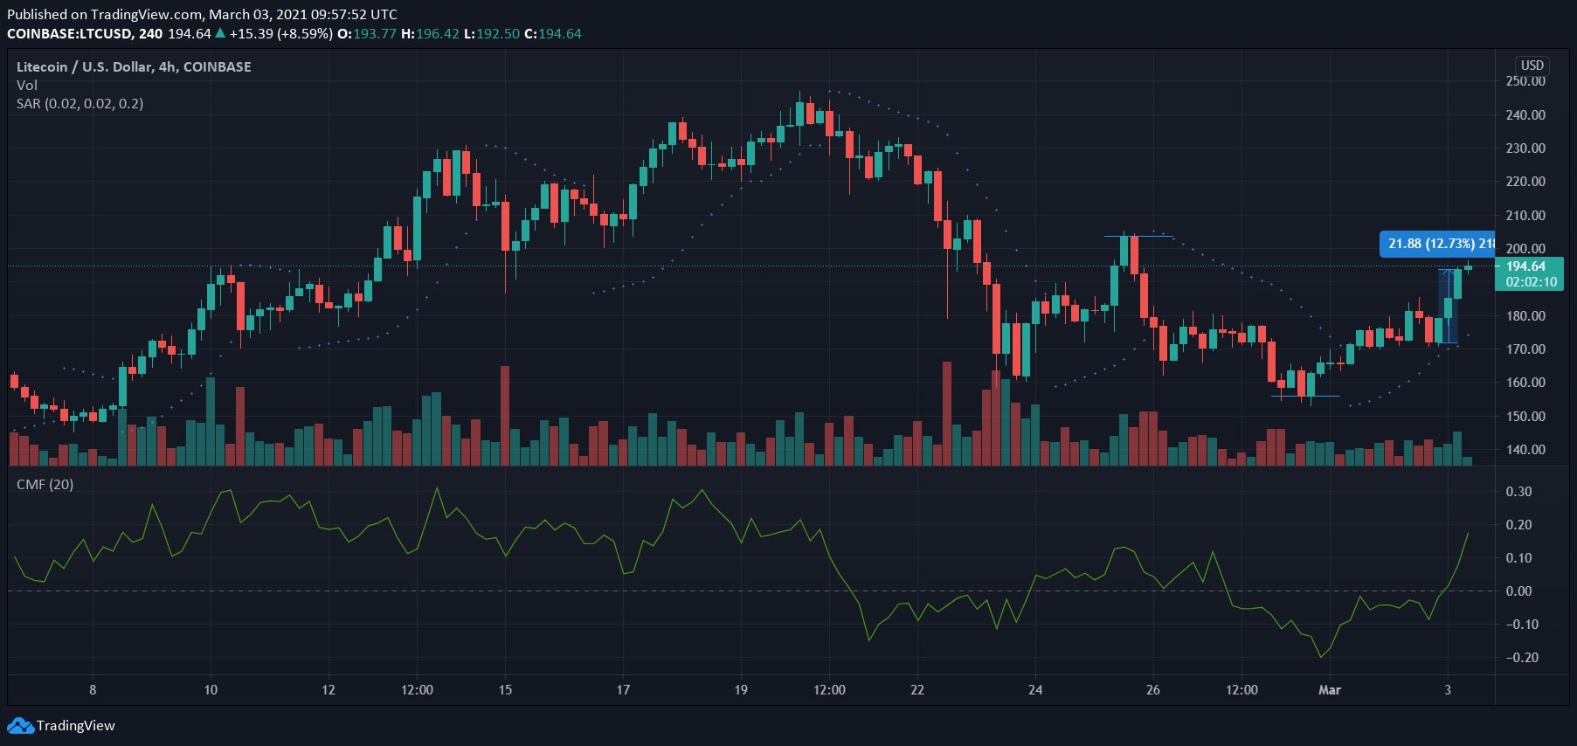
Task: Select the Litecoin / U.S. Dollar chart title
Action: (x=134, y=66)
